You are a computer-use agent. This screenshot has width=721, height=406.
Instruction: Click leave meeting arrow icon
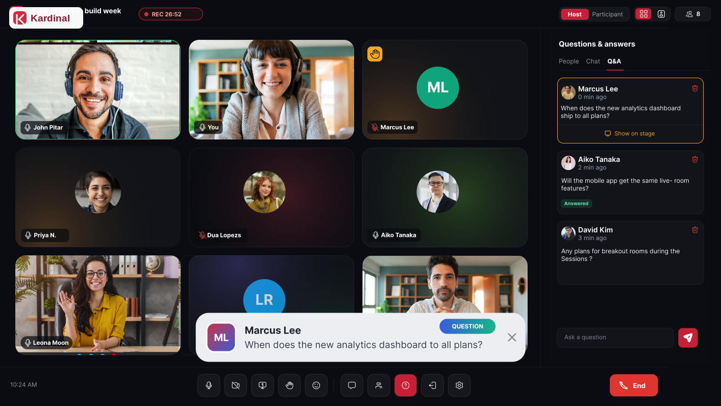click(x=432, y=386)
